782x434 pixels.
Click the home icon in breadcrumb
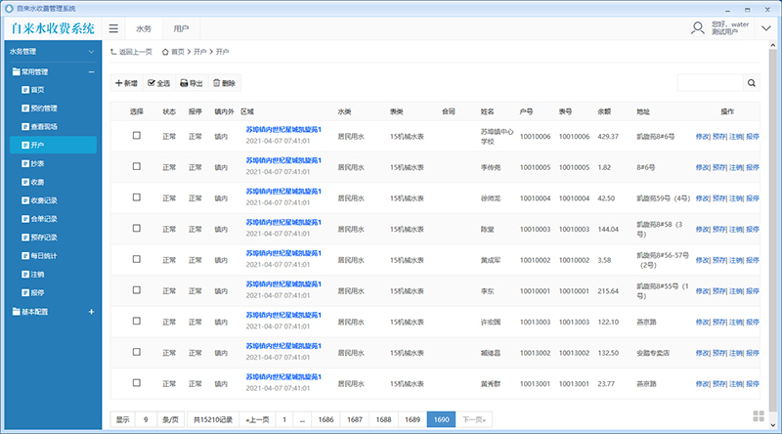tap(164, 51)
